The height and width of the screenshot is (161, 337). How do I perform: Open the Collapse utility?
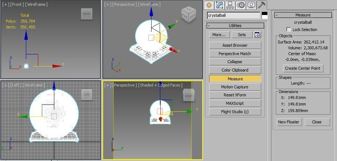(235, 62)
